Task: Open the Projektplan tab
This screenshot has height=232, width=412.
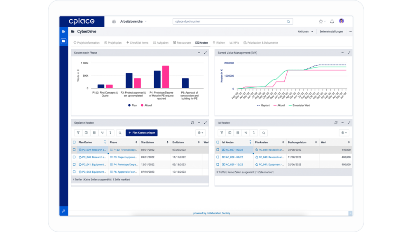Action: [113, 43]
